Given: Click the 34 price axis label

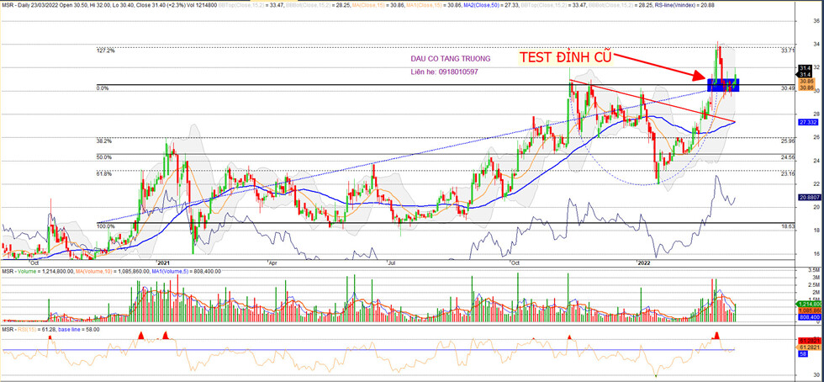Looking at the screenshot, I should click(x=817, y=45).
